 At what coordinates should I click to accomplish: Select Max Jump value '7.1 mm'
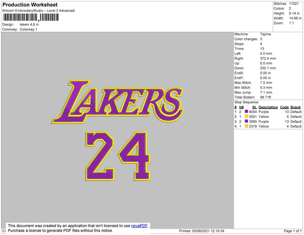pyautogui.click(x=266, y=92)
